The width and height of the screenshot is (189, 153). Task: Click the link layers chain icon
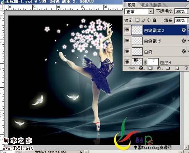(131, 68)
